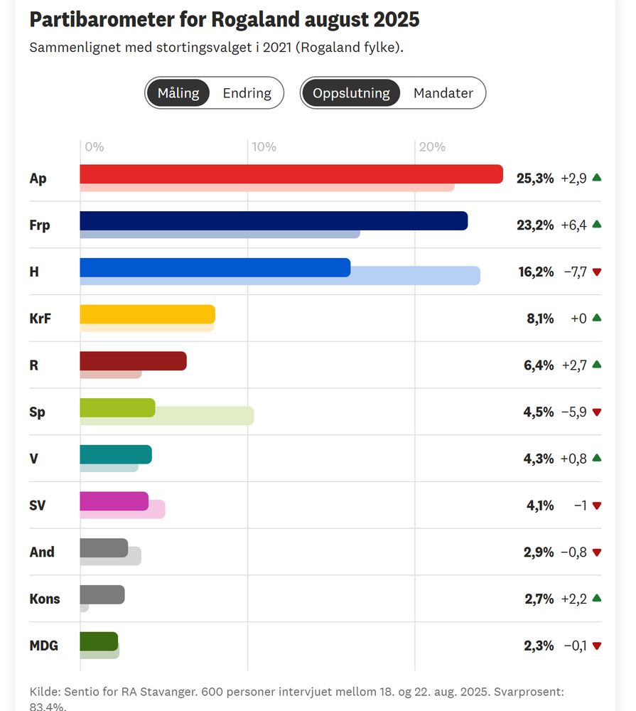The width and height of the screenshot is (636, 711).
Task: Toggle the Måling option
Action: 178,92
